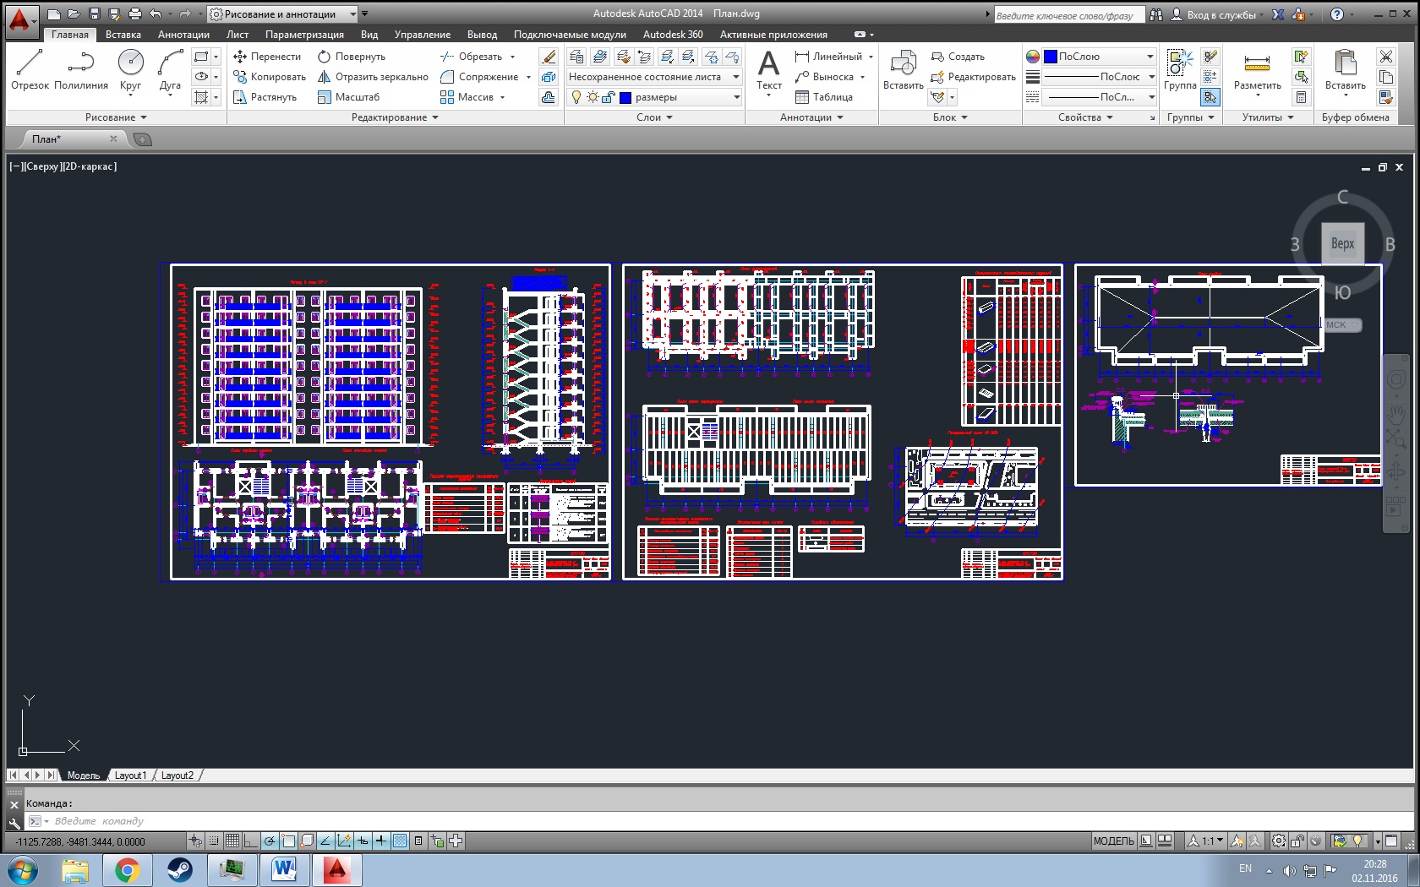Click the Сопряжение fillet tool
Image resolution: width=1420 pixels, height=887 pixels.
click(x=479, y=77)
